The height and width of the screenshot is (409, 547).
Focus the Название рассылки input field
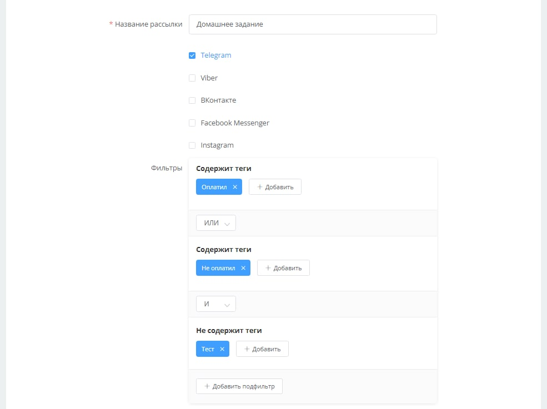click(x=313, y=24)
